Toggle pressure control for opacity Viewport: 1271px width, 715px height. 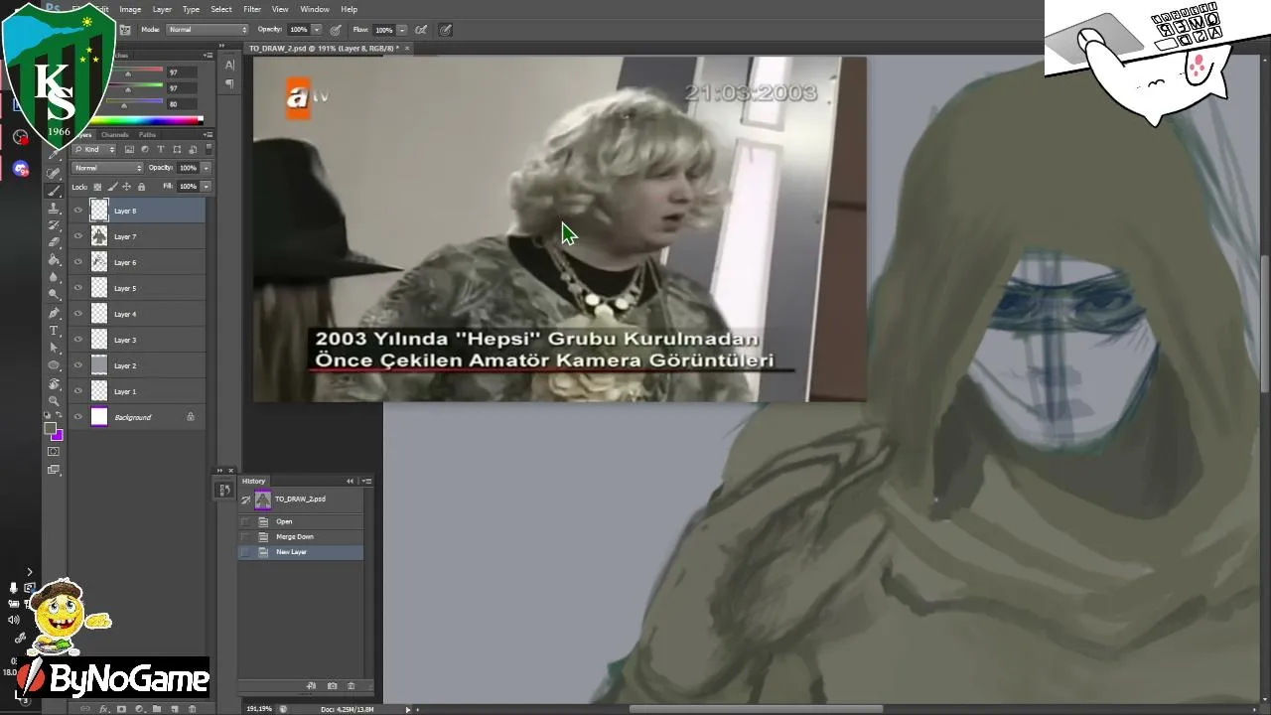(x=336, y=30)
